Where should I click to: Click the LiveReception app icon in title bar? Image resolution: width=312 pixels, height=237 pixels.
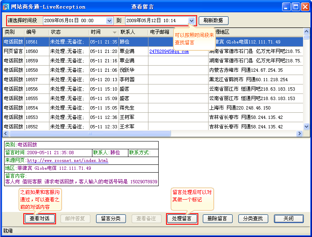point(6,7)
